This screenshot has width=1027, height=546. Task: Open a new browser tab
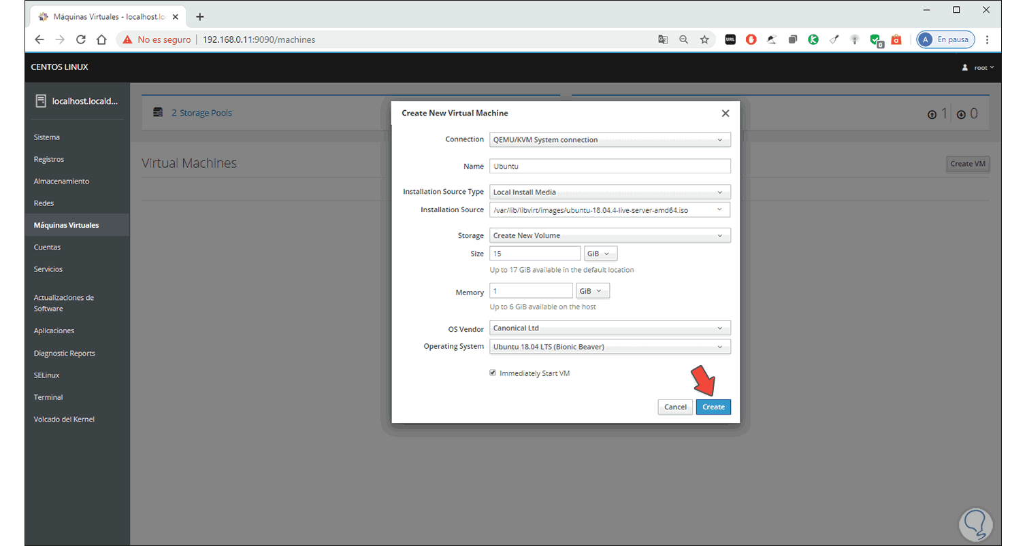tap(199, 16)
